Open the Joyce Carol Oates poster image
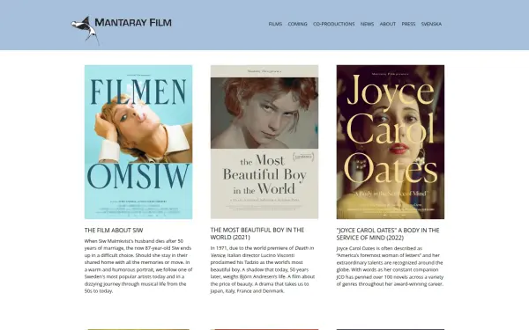529x330 pixels. point(391,142)
